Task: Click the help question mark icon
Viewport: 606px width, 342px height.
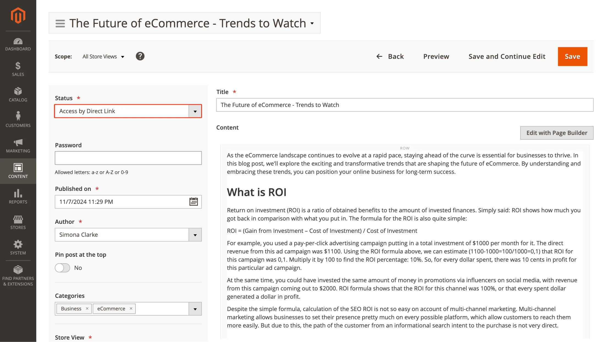Action: point(140,56)
